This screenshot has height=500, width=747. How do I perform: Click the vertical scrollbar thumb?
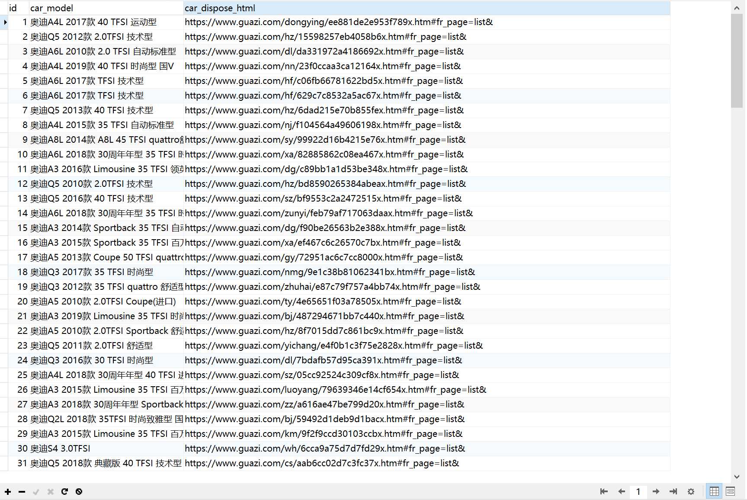tap(737, 61)
